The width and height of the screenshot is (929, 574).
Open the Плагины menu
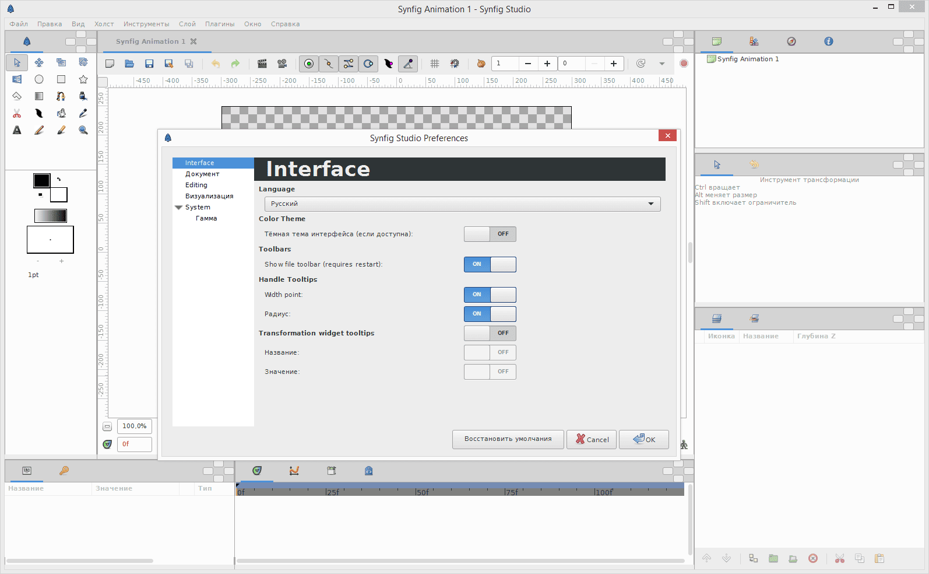(x=220, y=24)
